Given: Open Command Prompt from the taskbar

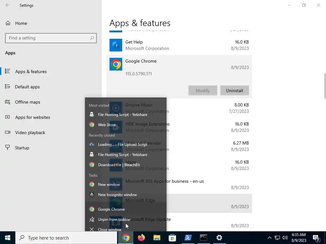Looking at the screenshot, I should [x=203, y=238].
